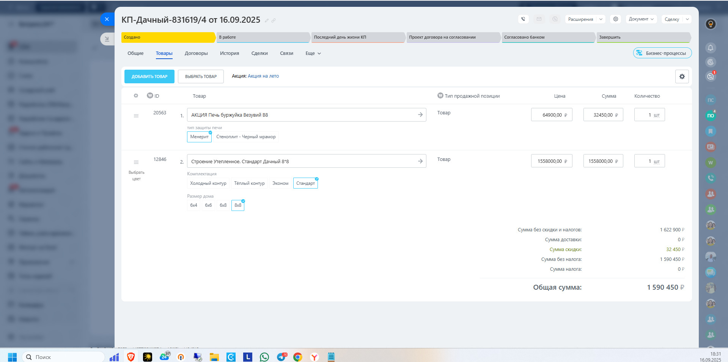Click the ДОБАВИТЬ ТОВАР button
This screenshot has height=362, width=728.
coord(149,76)
